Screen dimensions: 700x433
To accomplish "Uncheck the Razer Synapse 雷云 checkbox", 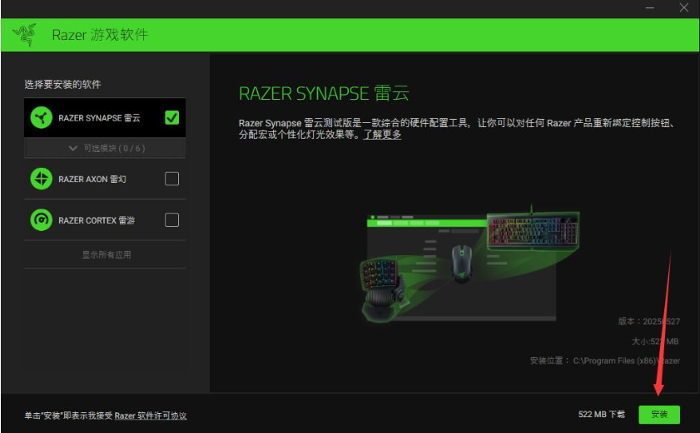I will click(171, 118).
